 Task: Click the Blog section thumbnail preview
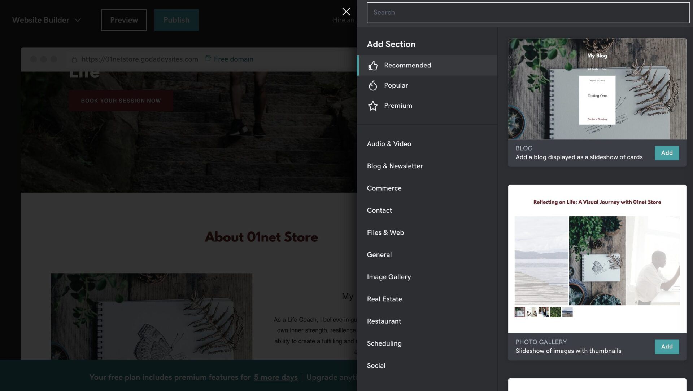tap(597, 88)
